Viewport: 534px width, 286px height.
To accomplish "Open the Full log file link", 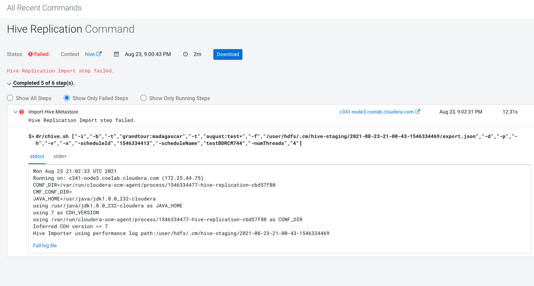I will [45, 246].
